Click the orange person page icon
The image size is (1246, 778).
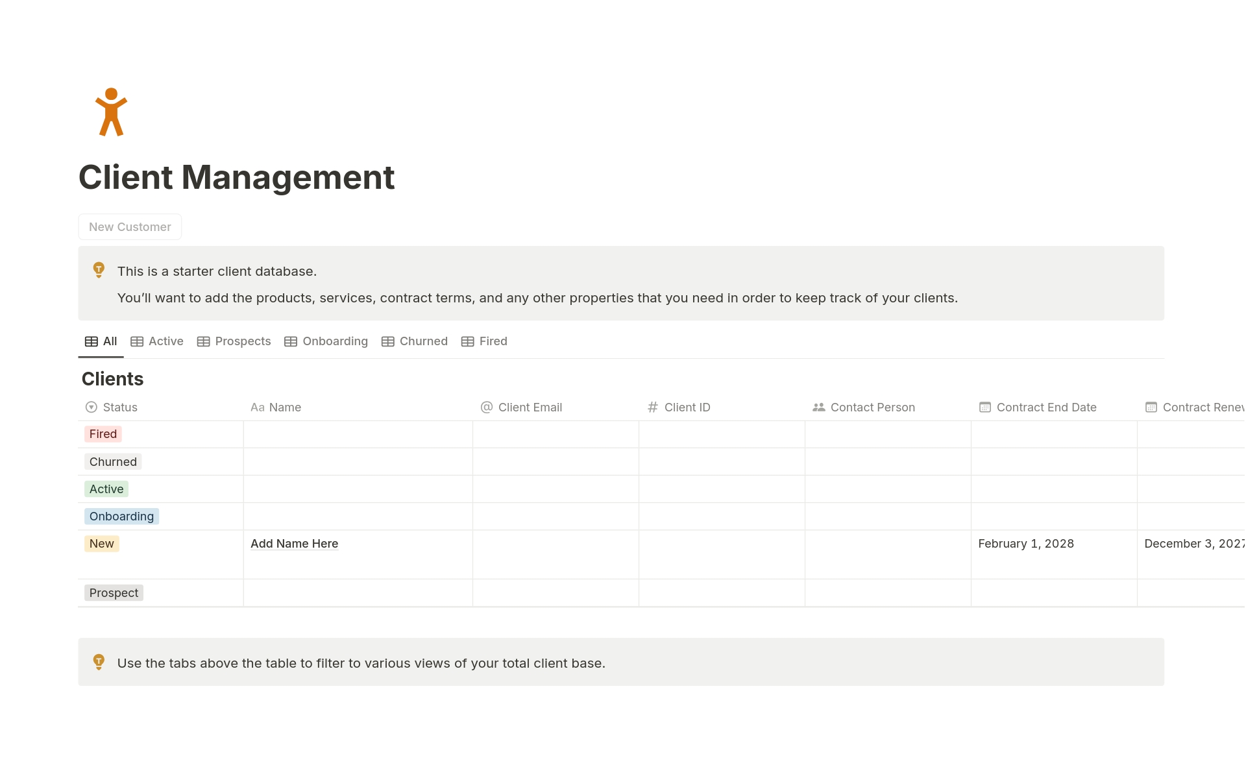tap(111, 112)
